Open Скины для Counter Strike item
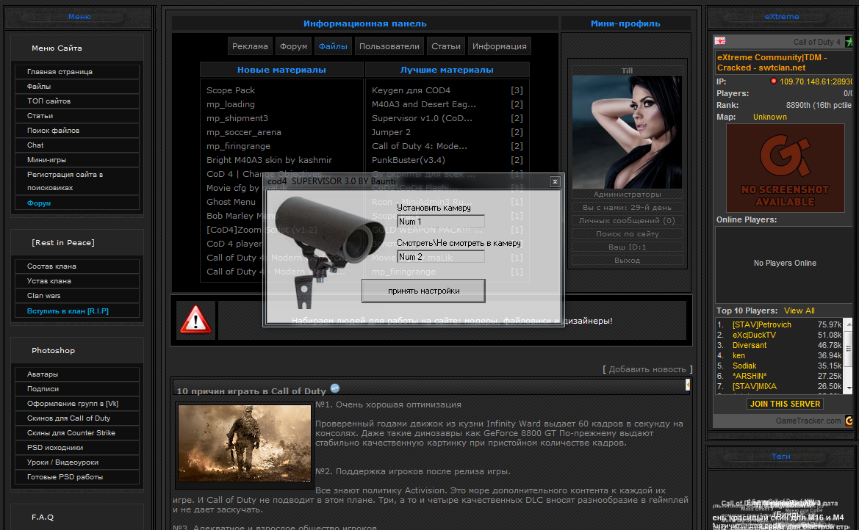 76,433
